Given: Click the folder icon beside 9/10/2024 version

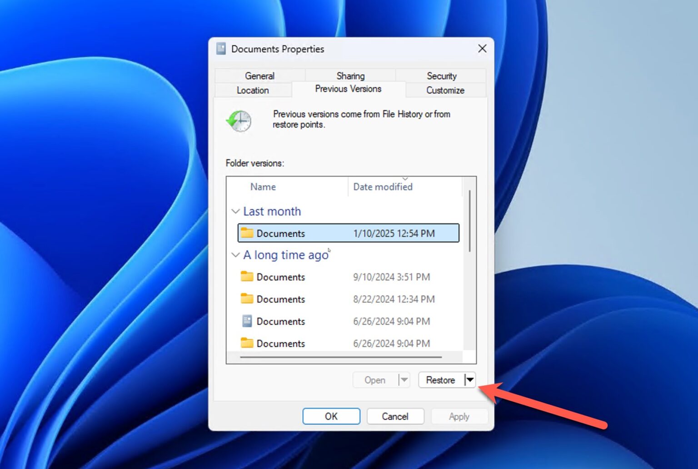Looking at the screenshot, I should (247, 277).
